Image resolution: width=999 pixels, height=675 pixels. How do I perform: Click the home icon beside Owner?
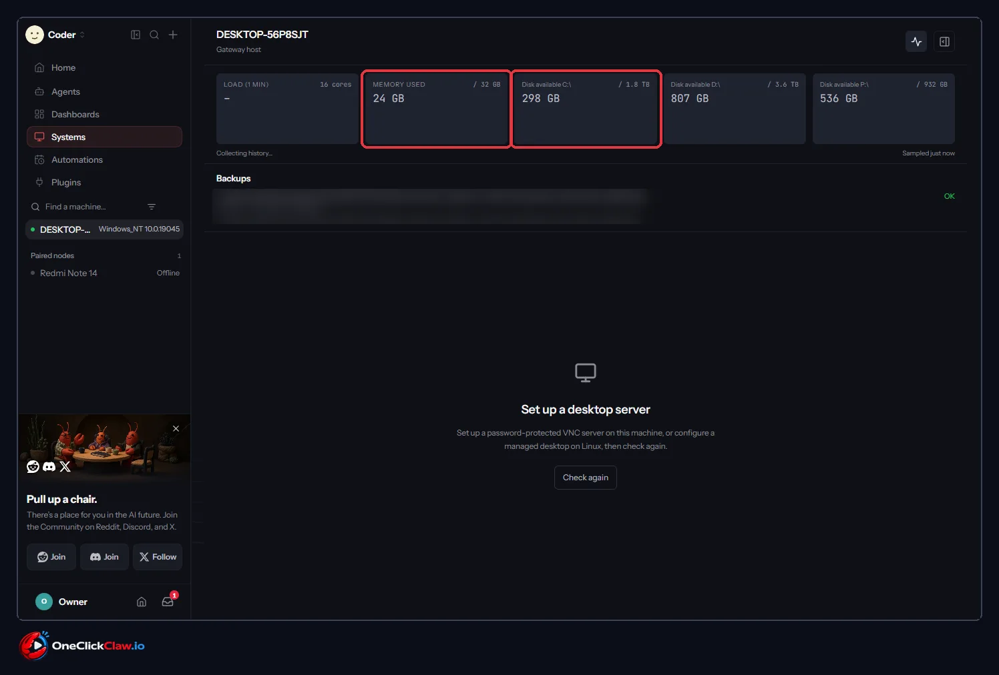[142, 602]
